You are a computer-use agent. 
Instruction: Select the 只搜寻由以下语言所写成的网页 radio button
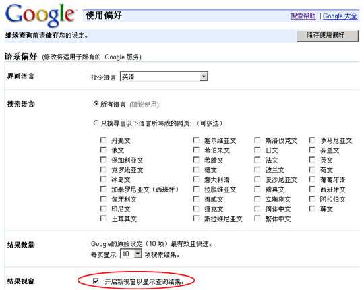click(96, 123)
